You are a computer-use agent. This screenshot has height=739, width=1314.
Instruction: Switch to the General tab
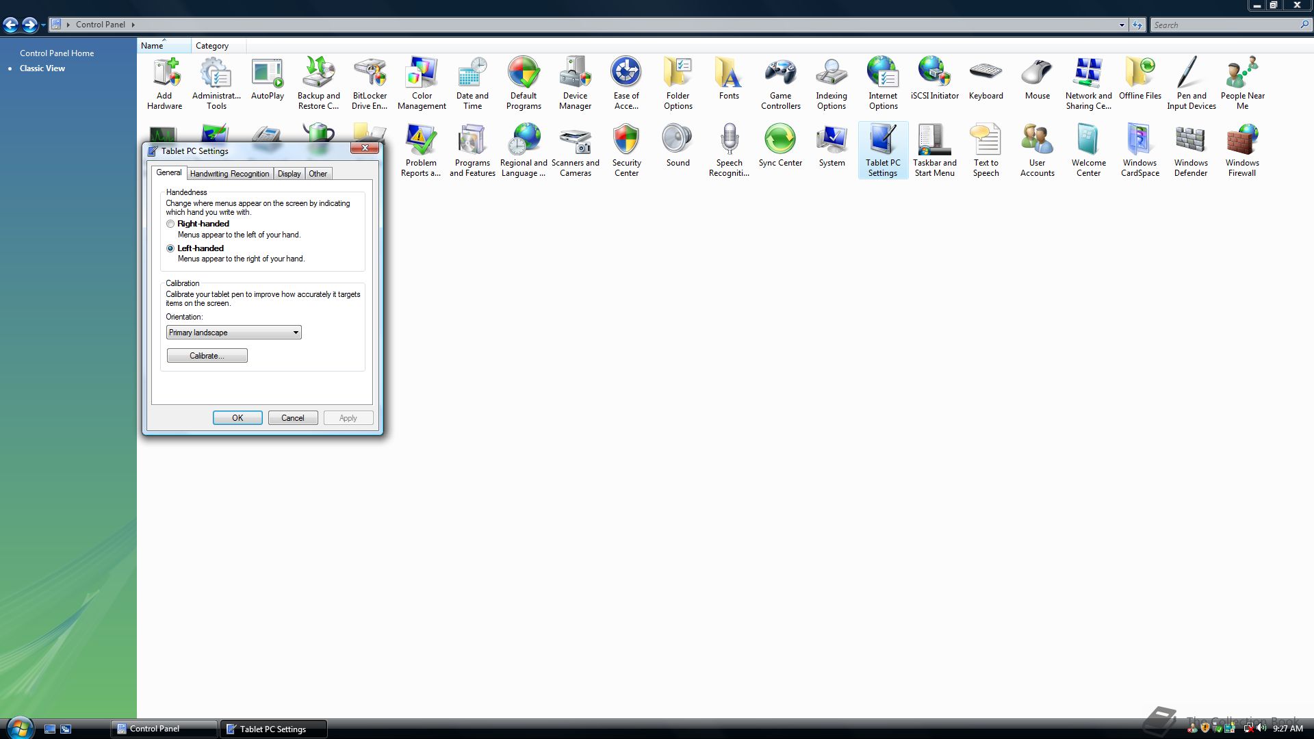click(169, 173)
